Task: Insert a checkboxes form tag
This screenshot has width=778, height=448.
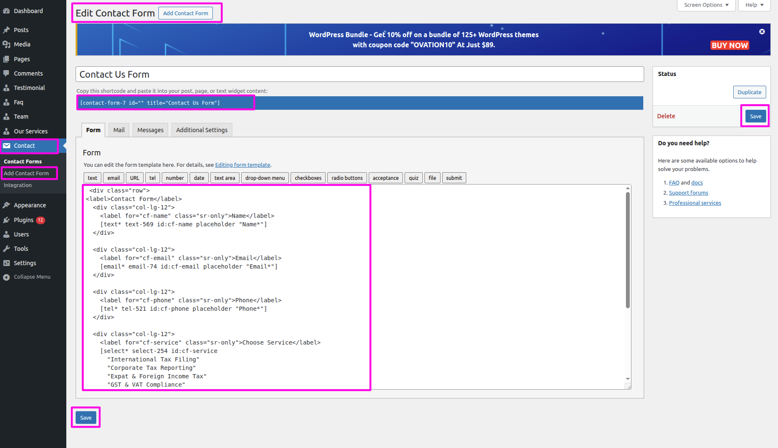Action: [x=308, y=178]
